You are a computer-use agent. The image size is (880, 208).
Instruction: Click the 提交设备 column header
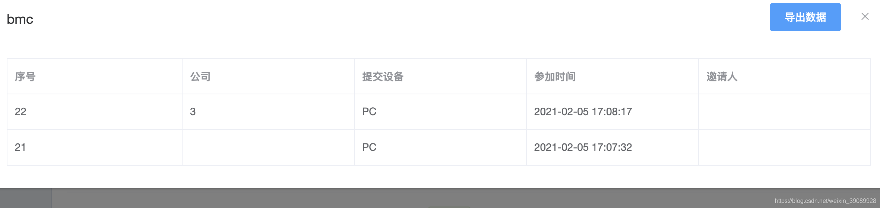coord(383,77)
